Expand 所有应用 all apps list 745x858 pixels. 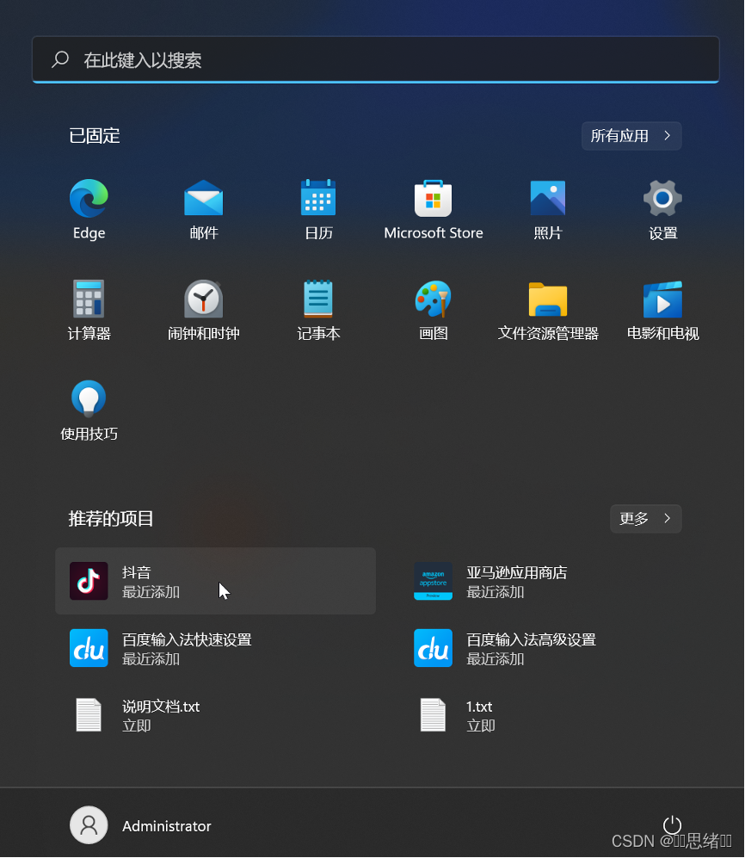pyautogui.click(x=631, y=136)
